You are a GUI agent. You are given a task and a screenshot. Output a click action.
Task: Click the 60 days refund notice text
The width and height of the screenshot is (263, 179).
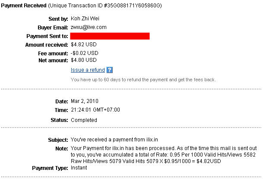point(143,80)
